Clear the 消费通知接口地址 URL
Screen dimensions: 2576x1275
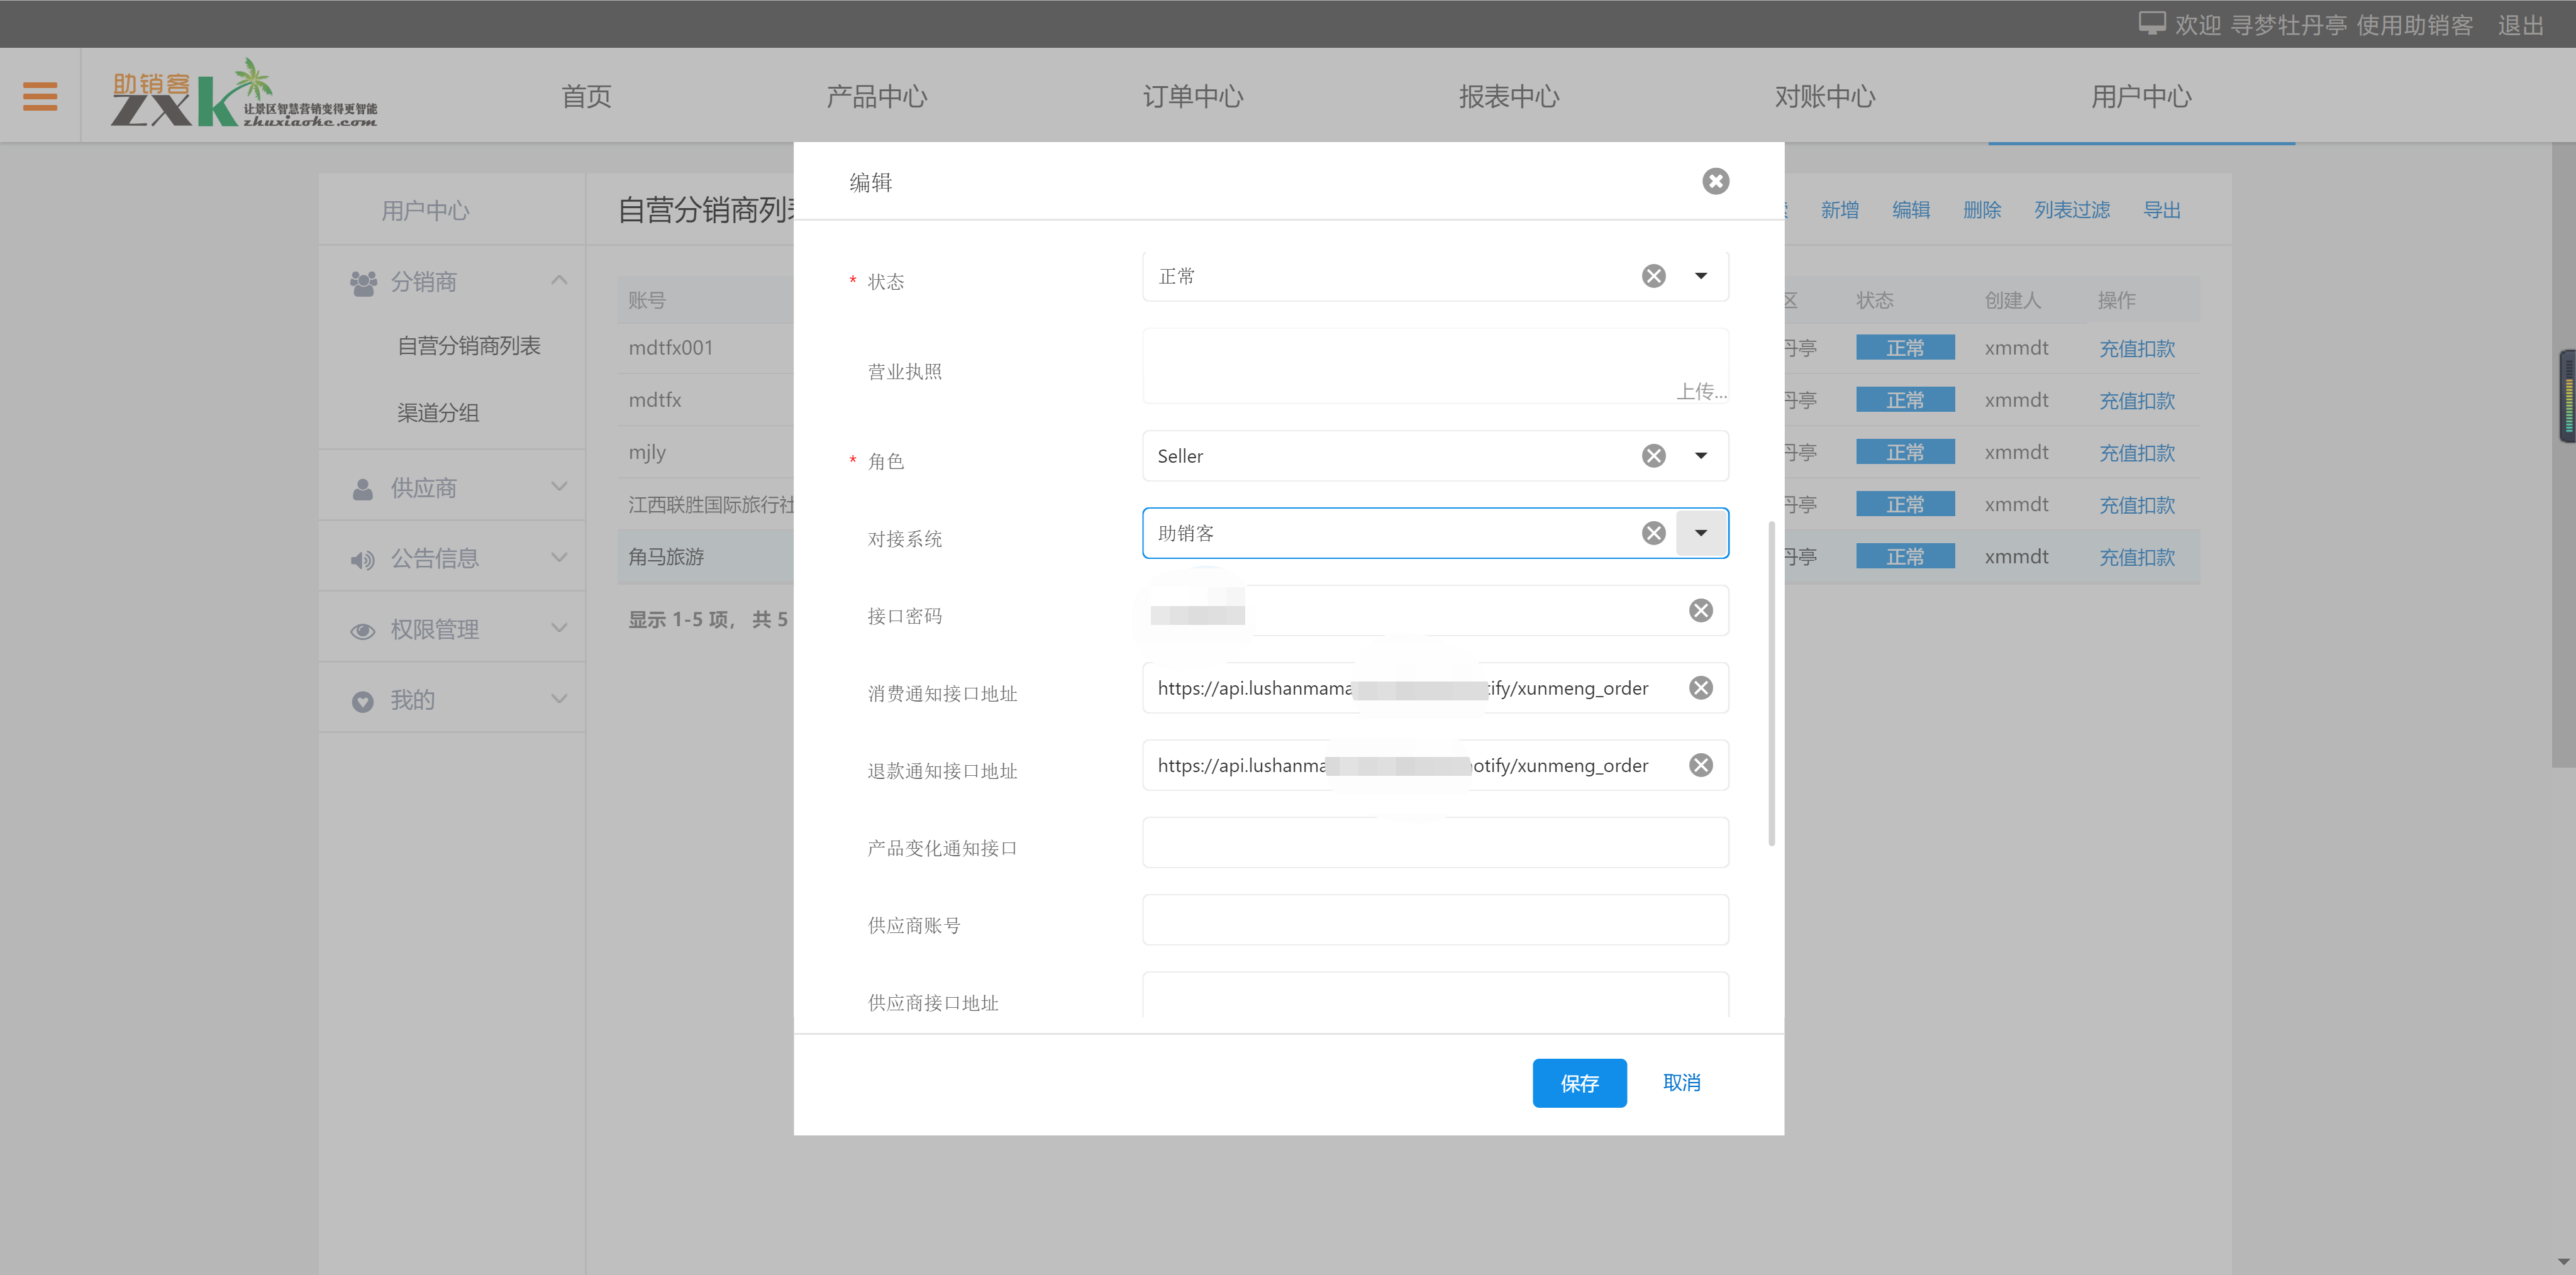pyautogui.click(x=1700, y=688)
